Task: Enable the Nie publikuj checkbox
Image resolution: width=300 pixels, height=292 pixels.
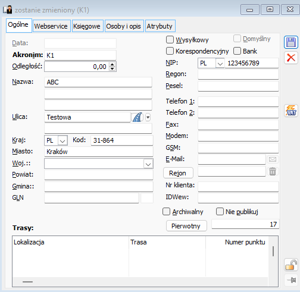Action: [220, 212]
